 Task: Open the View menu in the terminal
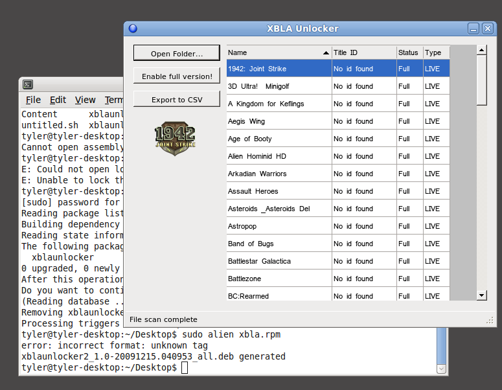pos(85,100)
